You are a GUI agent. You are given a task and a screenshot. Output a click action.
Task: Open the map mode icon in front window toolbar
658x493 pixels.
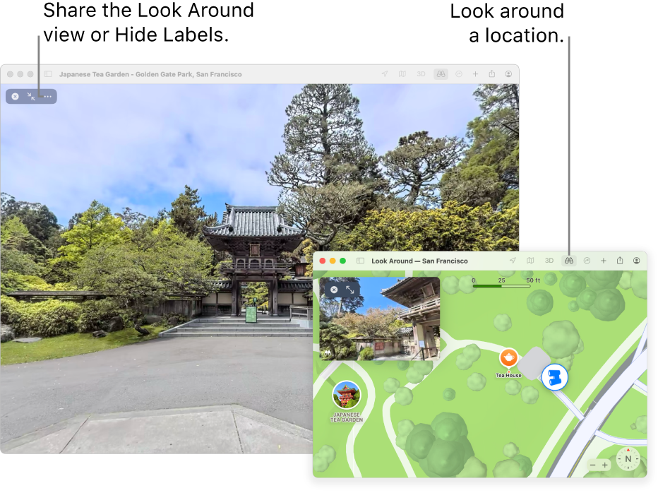tap(530, 261)
